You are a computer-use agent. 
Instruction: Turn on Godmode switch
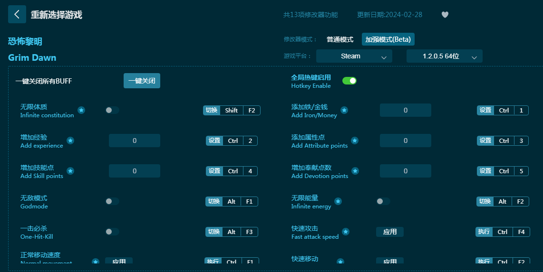[112, 201]
